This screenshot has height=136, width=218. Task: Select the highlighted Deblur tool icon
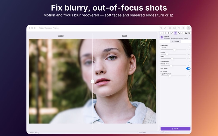click(x=175, y=33)
